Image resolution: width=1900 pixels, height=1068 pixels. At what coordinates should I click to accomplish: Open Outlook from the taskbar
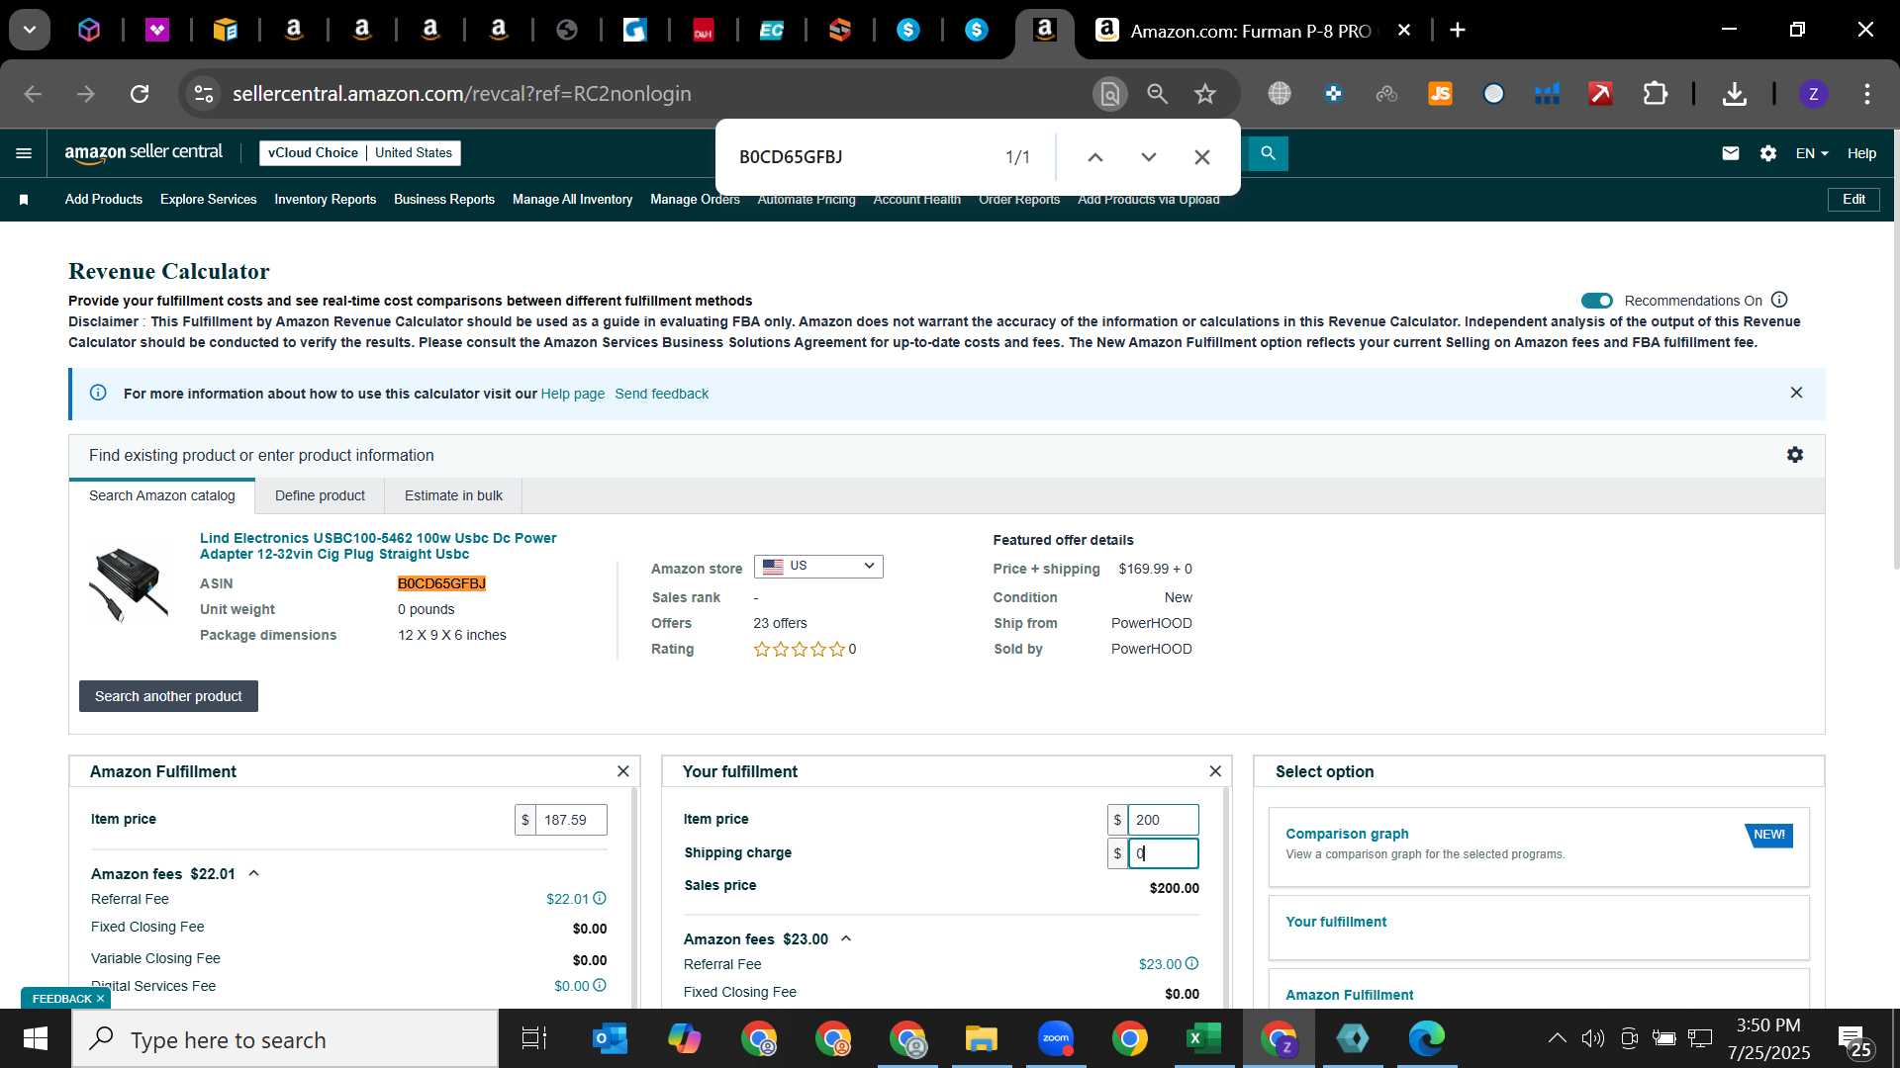pos(609,1039)
